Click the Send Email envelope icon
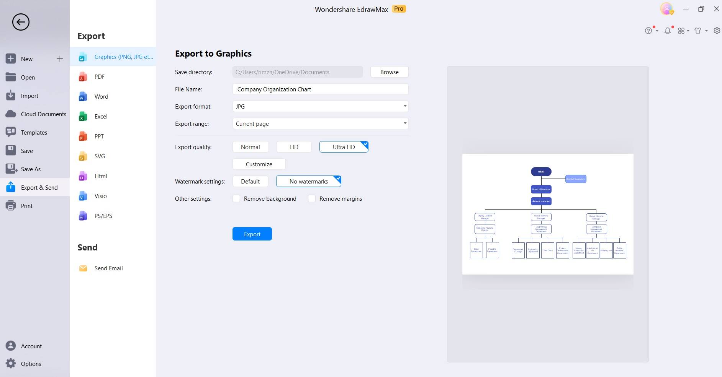Viewport: 722px width, 377px height. (x=83, y=268)
